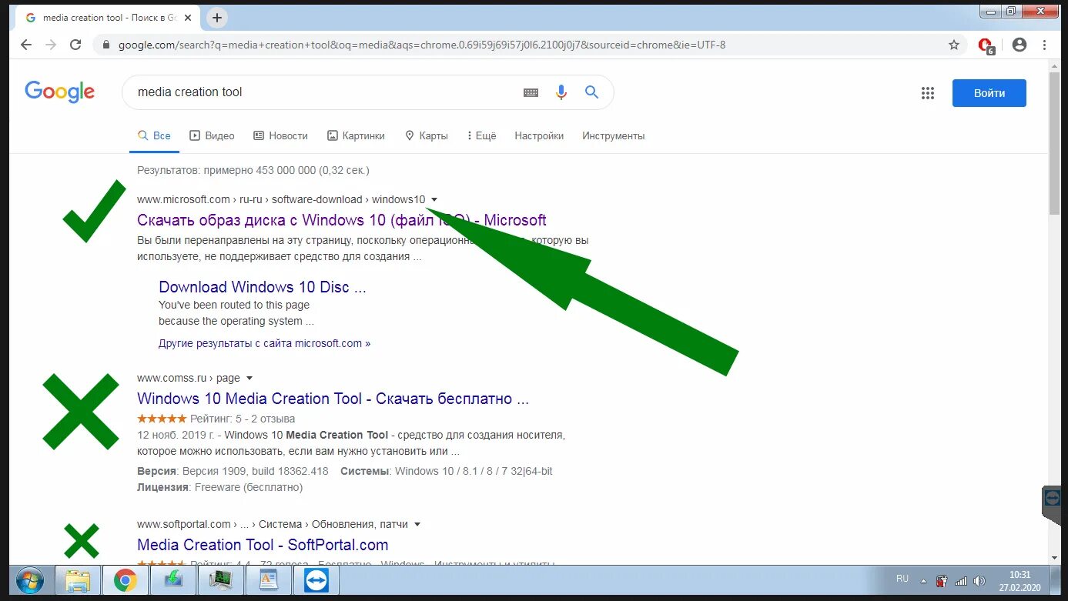Switch to the Видео tab
Viewport: 1068px width, 601px height.
[x=212, y=135]
